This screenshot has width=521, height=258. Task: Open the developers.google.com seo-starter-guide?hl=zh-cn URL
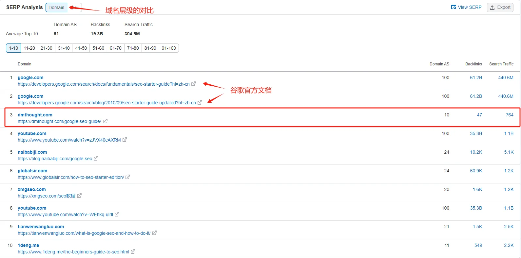pyautogui.click(x=104, y=84)
